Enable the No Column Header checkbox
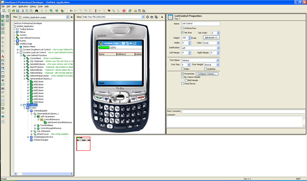The width and height of the screenshot is (307, 181). click(183, 77)
